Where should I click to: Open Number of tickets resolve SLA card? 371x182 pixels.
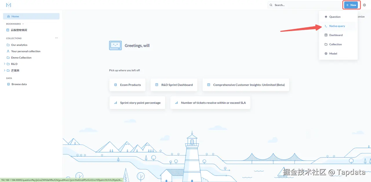click(210, 103)
